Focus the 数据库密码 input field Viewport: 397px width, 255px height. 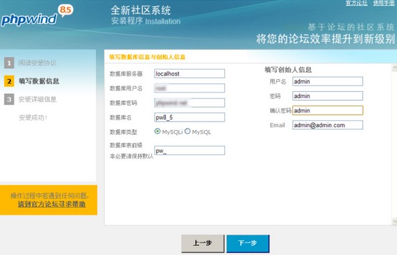(189, 103)
